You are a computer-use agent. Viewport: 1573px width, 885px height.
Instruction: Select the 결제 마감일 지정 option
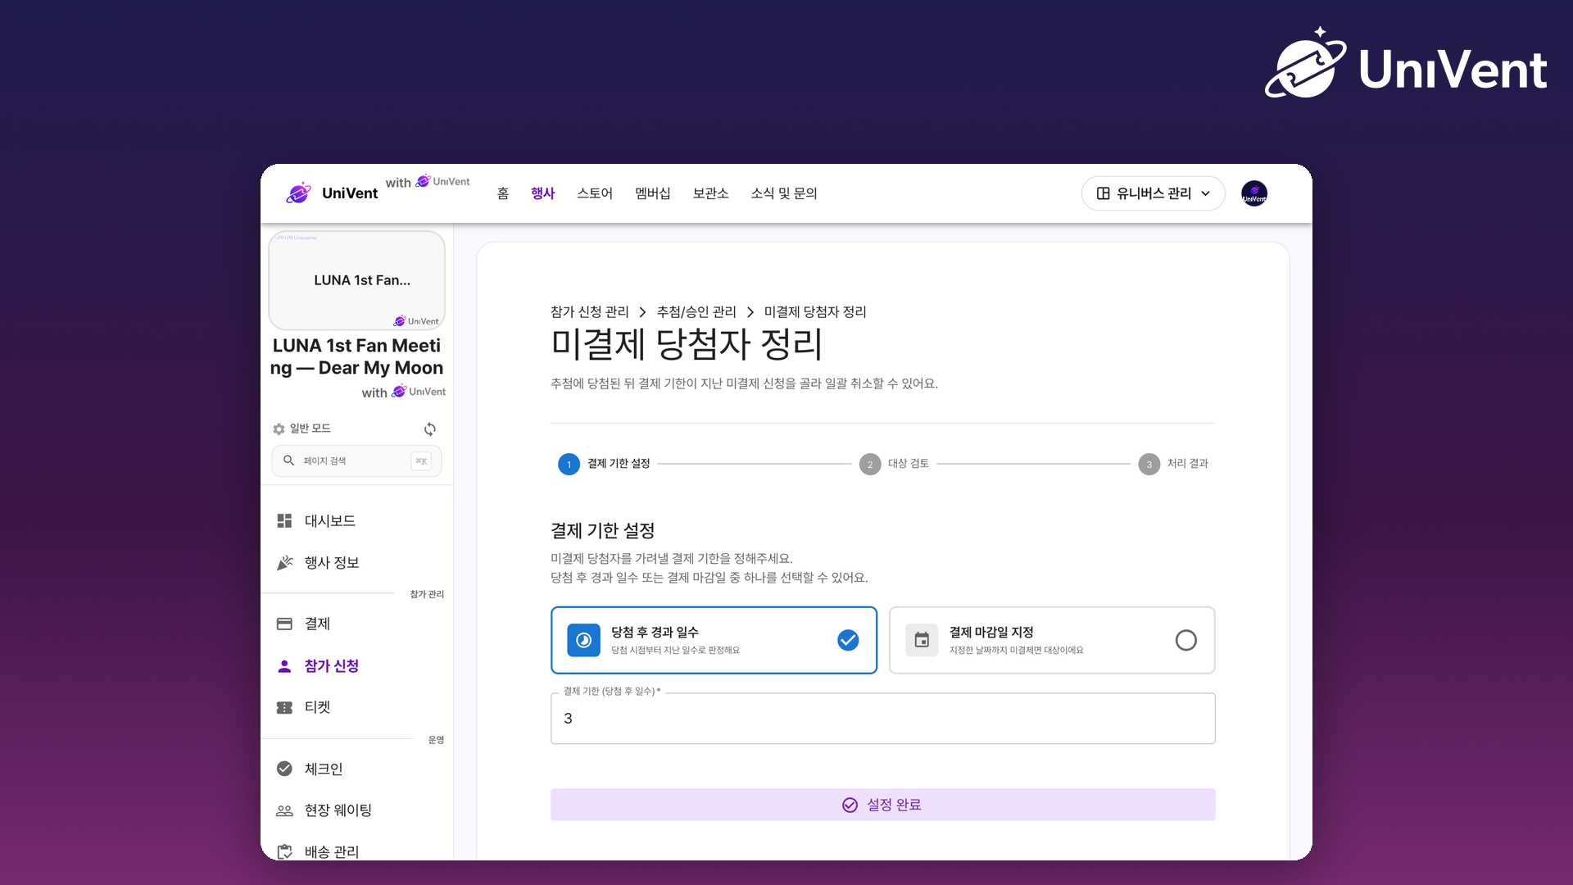coord(1052,640)
